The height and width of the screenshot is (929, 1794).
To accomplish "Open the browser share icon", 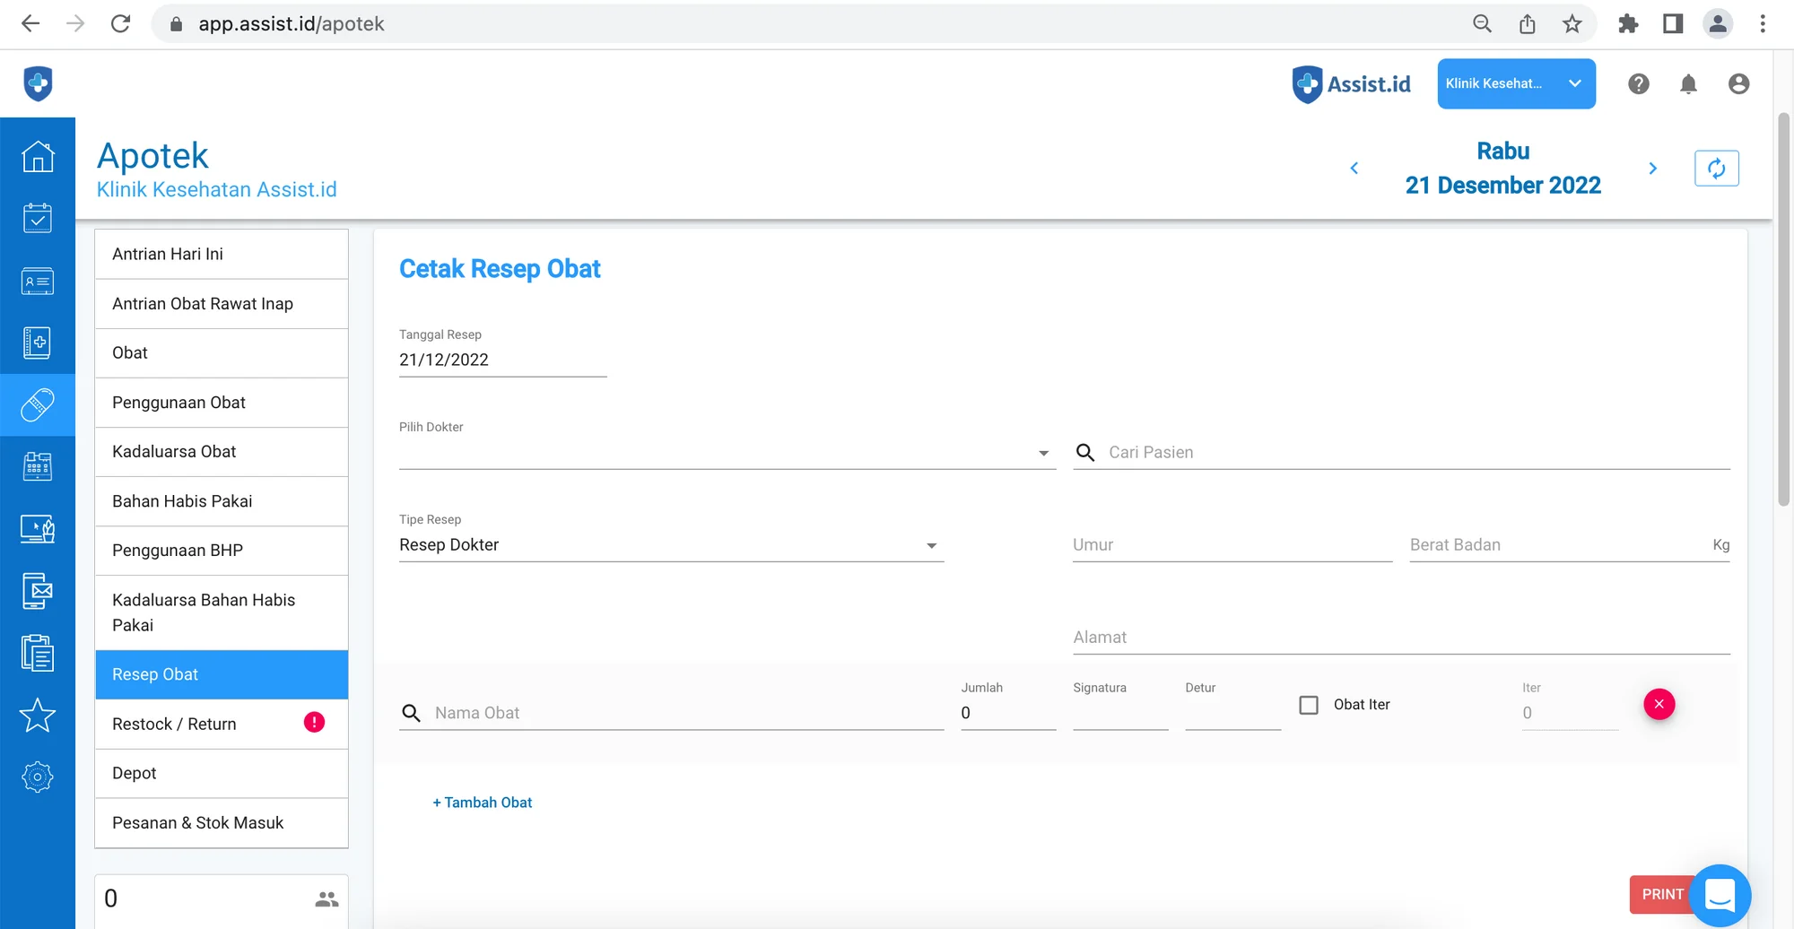I will tap(1527, 24).
